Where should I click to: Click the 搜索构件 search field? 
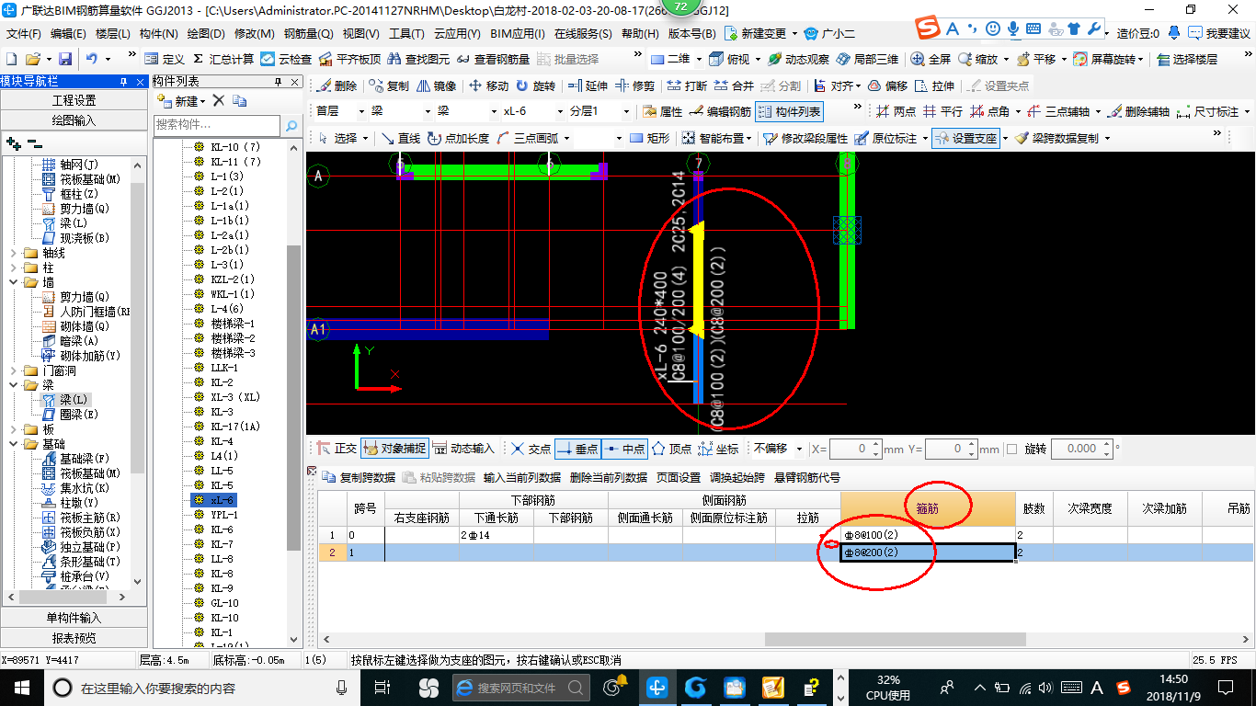pyautogui.click(x=217, y=125)
